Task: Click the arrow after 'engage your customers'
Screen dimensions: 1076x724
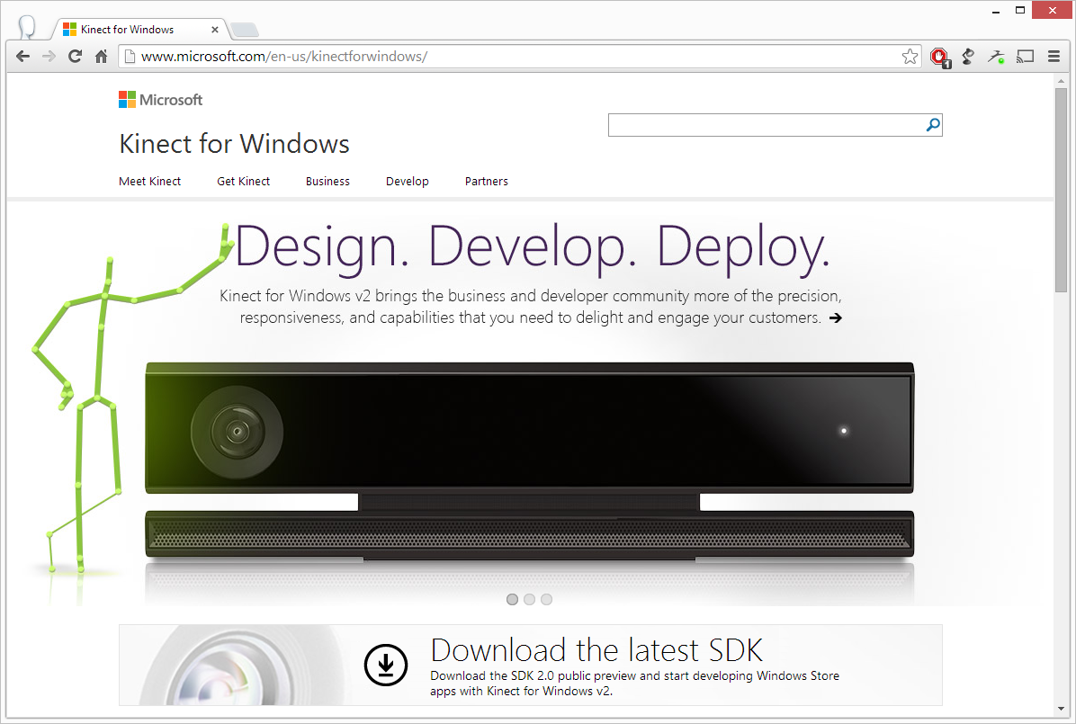Action: (836, 317)
